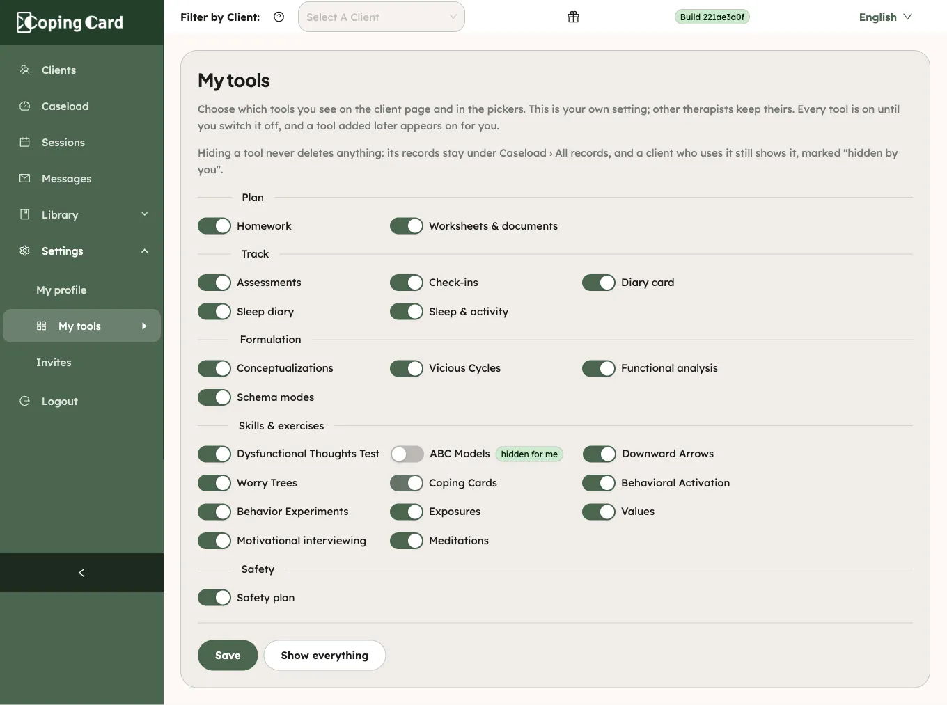Turn off Functional analysis
Screen dimensions: 947x705
tap(599, 368)
